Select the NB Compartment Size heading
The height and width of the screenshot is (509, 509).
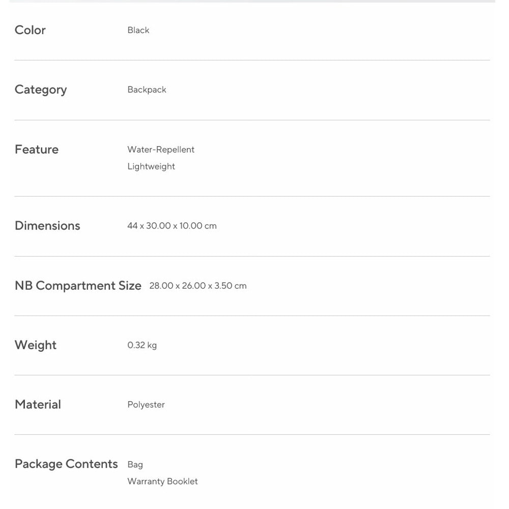[x=78, y=286]
